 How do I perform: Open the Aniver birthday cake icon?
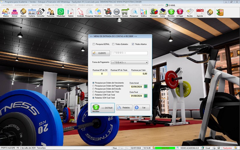pos(15,13)
